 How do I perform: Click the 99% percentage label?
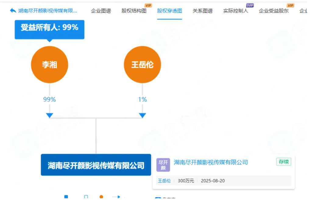(x=49, y=99)
